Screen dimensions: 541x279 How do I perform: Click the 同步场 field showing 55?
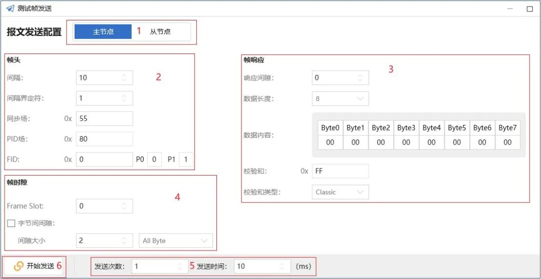click(104, 118)
